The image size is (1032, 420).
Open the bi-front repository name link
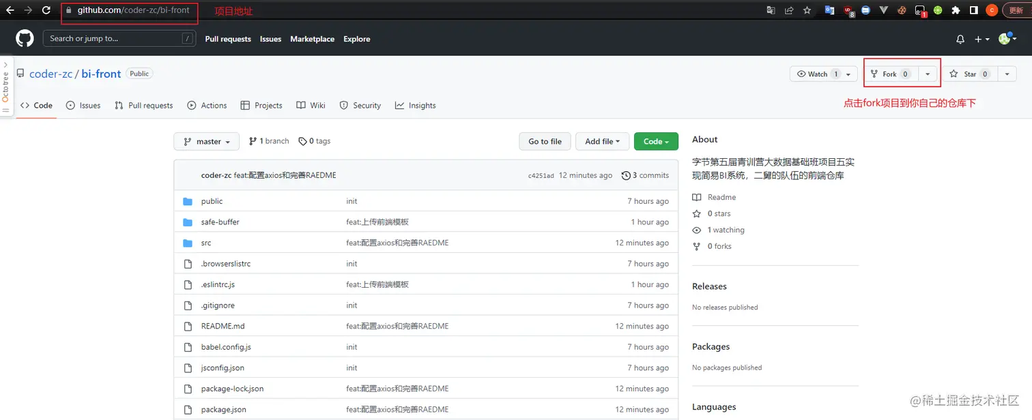[101, 74]
